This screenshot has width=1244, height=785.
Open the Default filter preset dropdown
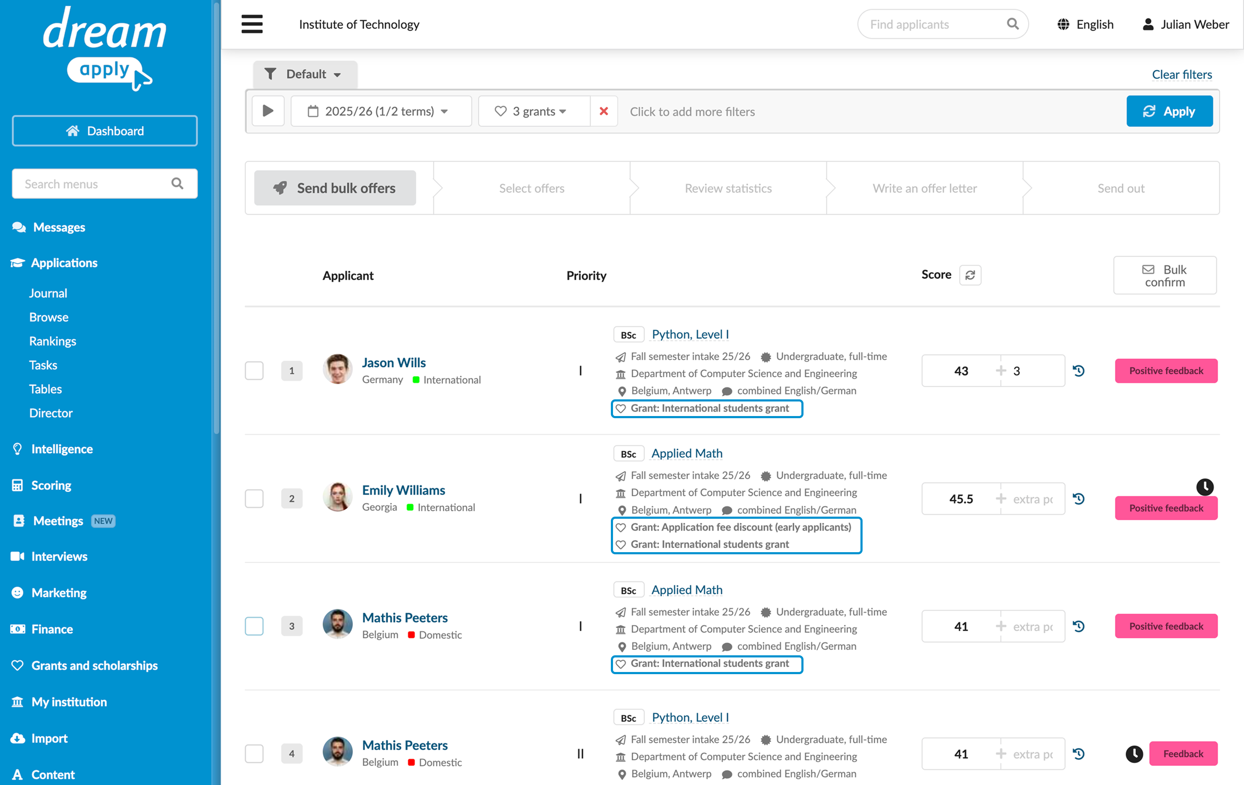305,74
